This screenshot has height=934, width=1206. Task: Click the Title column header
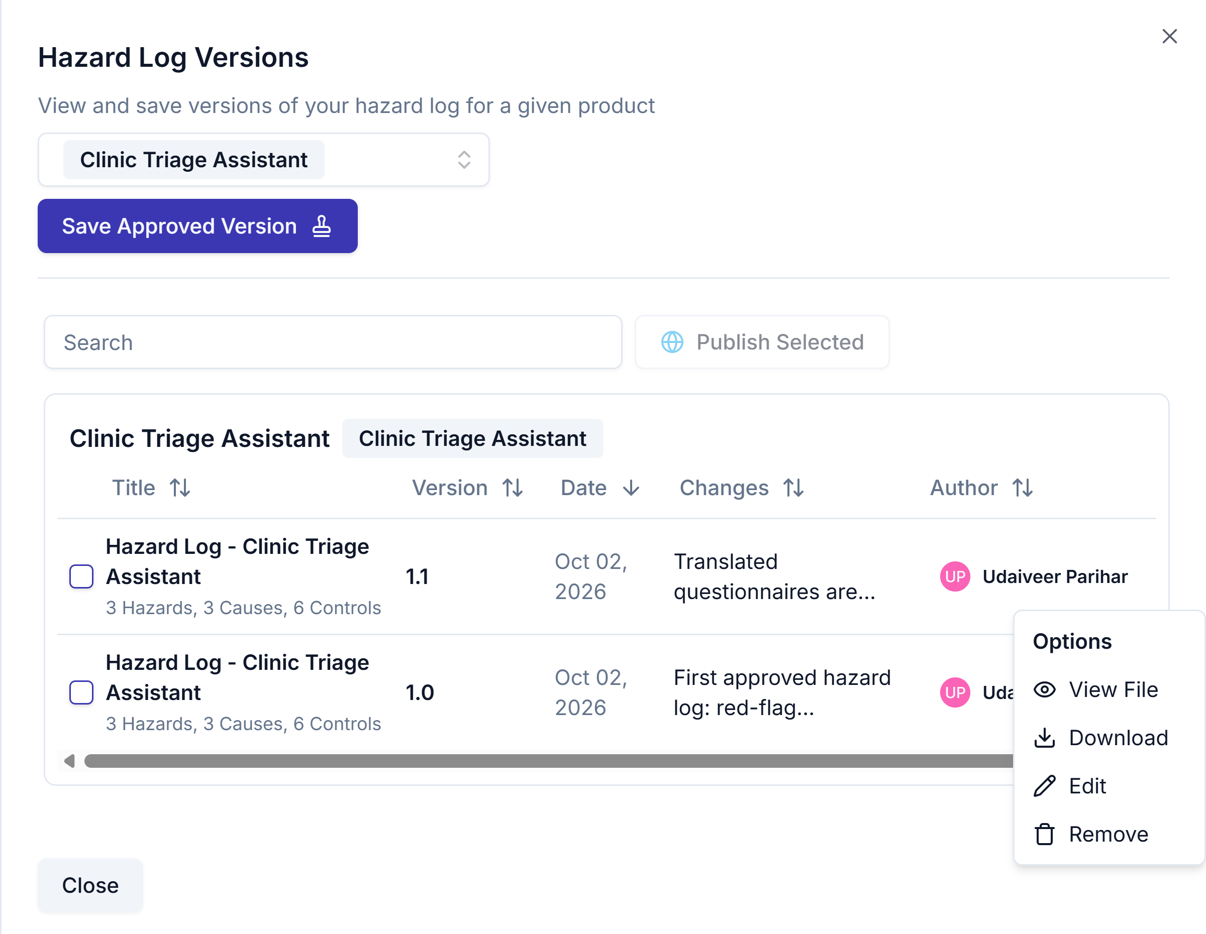pos(134,488)
